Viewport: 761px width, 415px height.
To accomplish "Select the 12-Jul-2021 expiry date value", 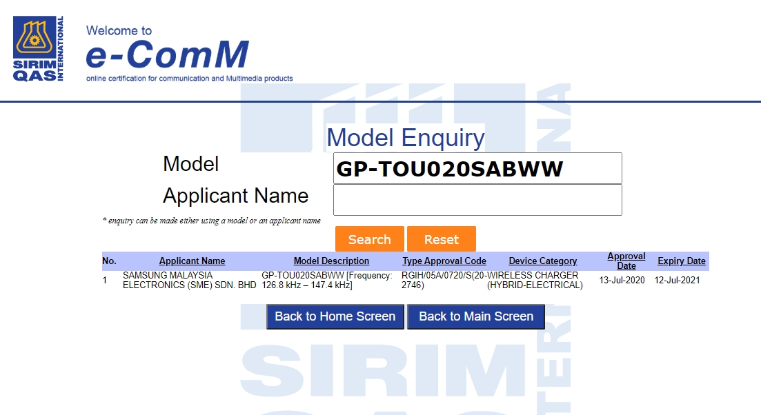I will tap(677, 280).
